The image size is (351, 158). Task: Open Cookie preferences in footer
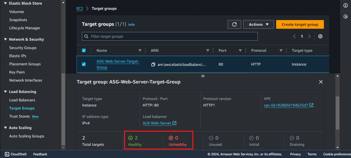pyautogui.click(x=337, y=154)
